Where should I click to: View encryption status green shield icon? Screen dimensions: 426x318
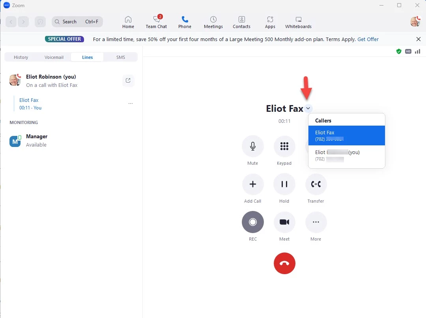398,51
